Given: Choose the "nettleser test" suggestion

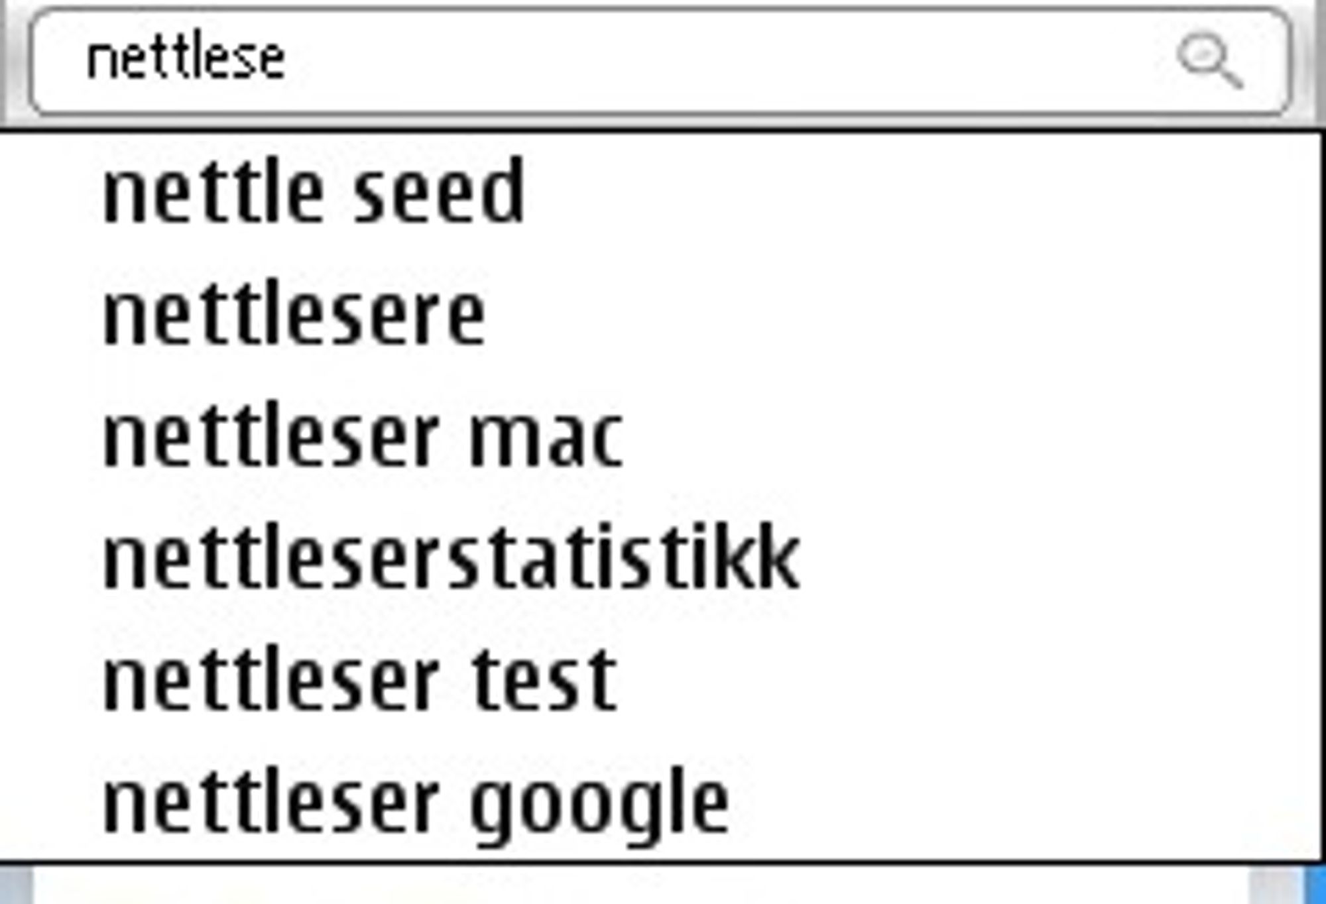Looking at the screenshot, I should (x=660, y=681).
